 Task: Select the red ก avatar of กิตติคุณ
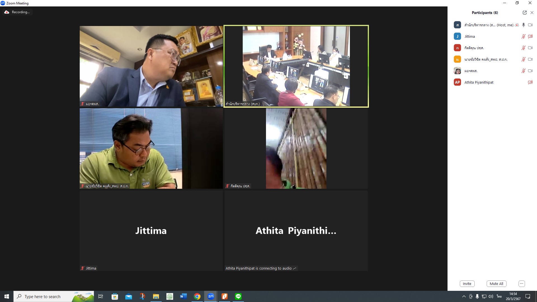[x=457, y=48]
